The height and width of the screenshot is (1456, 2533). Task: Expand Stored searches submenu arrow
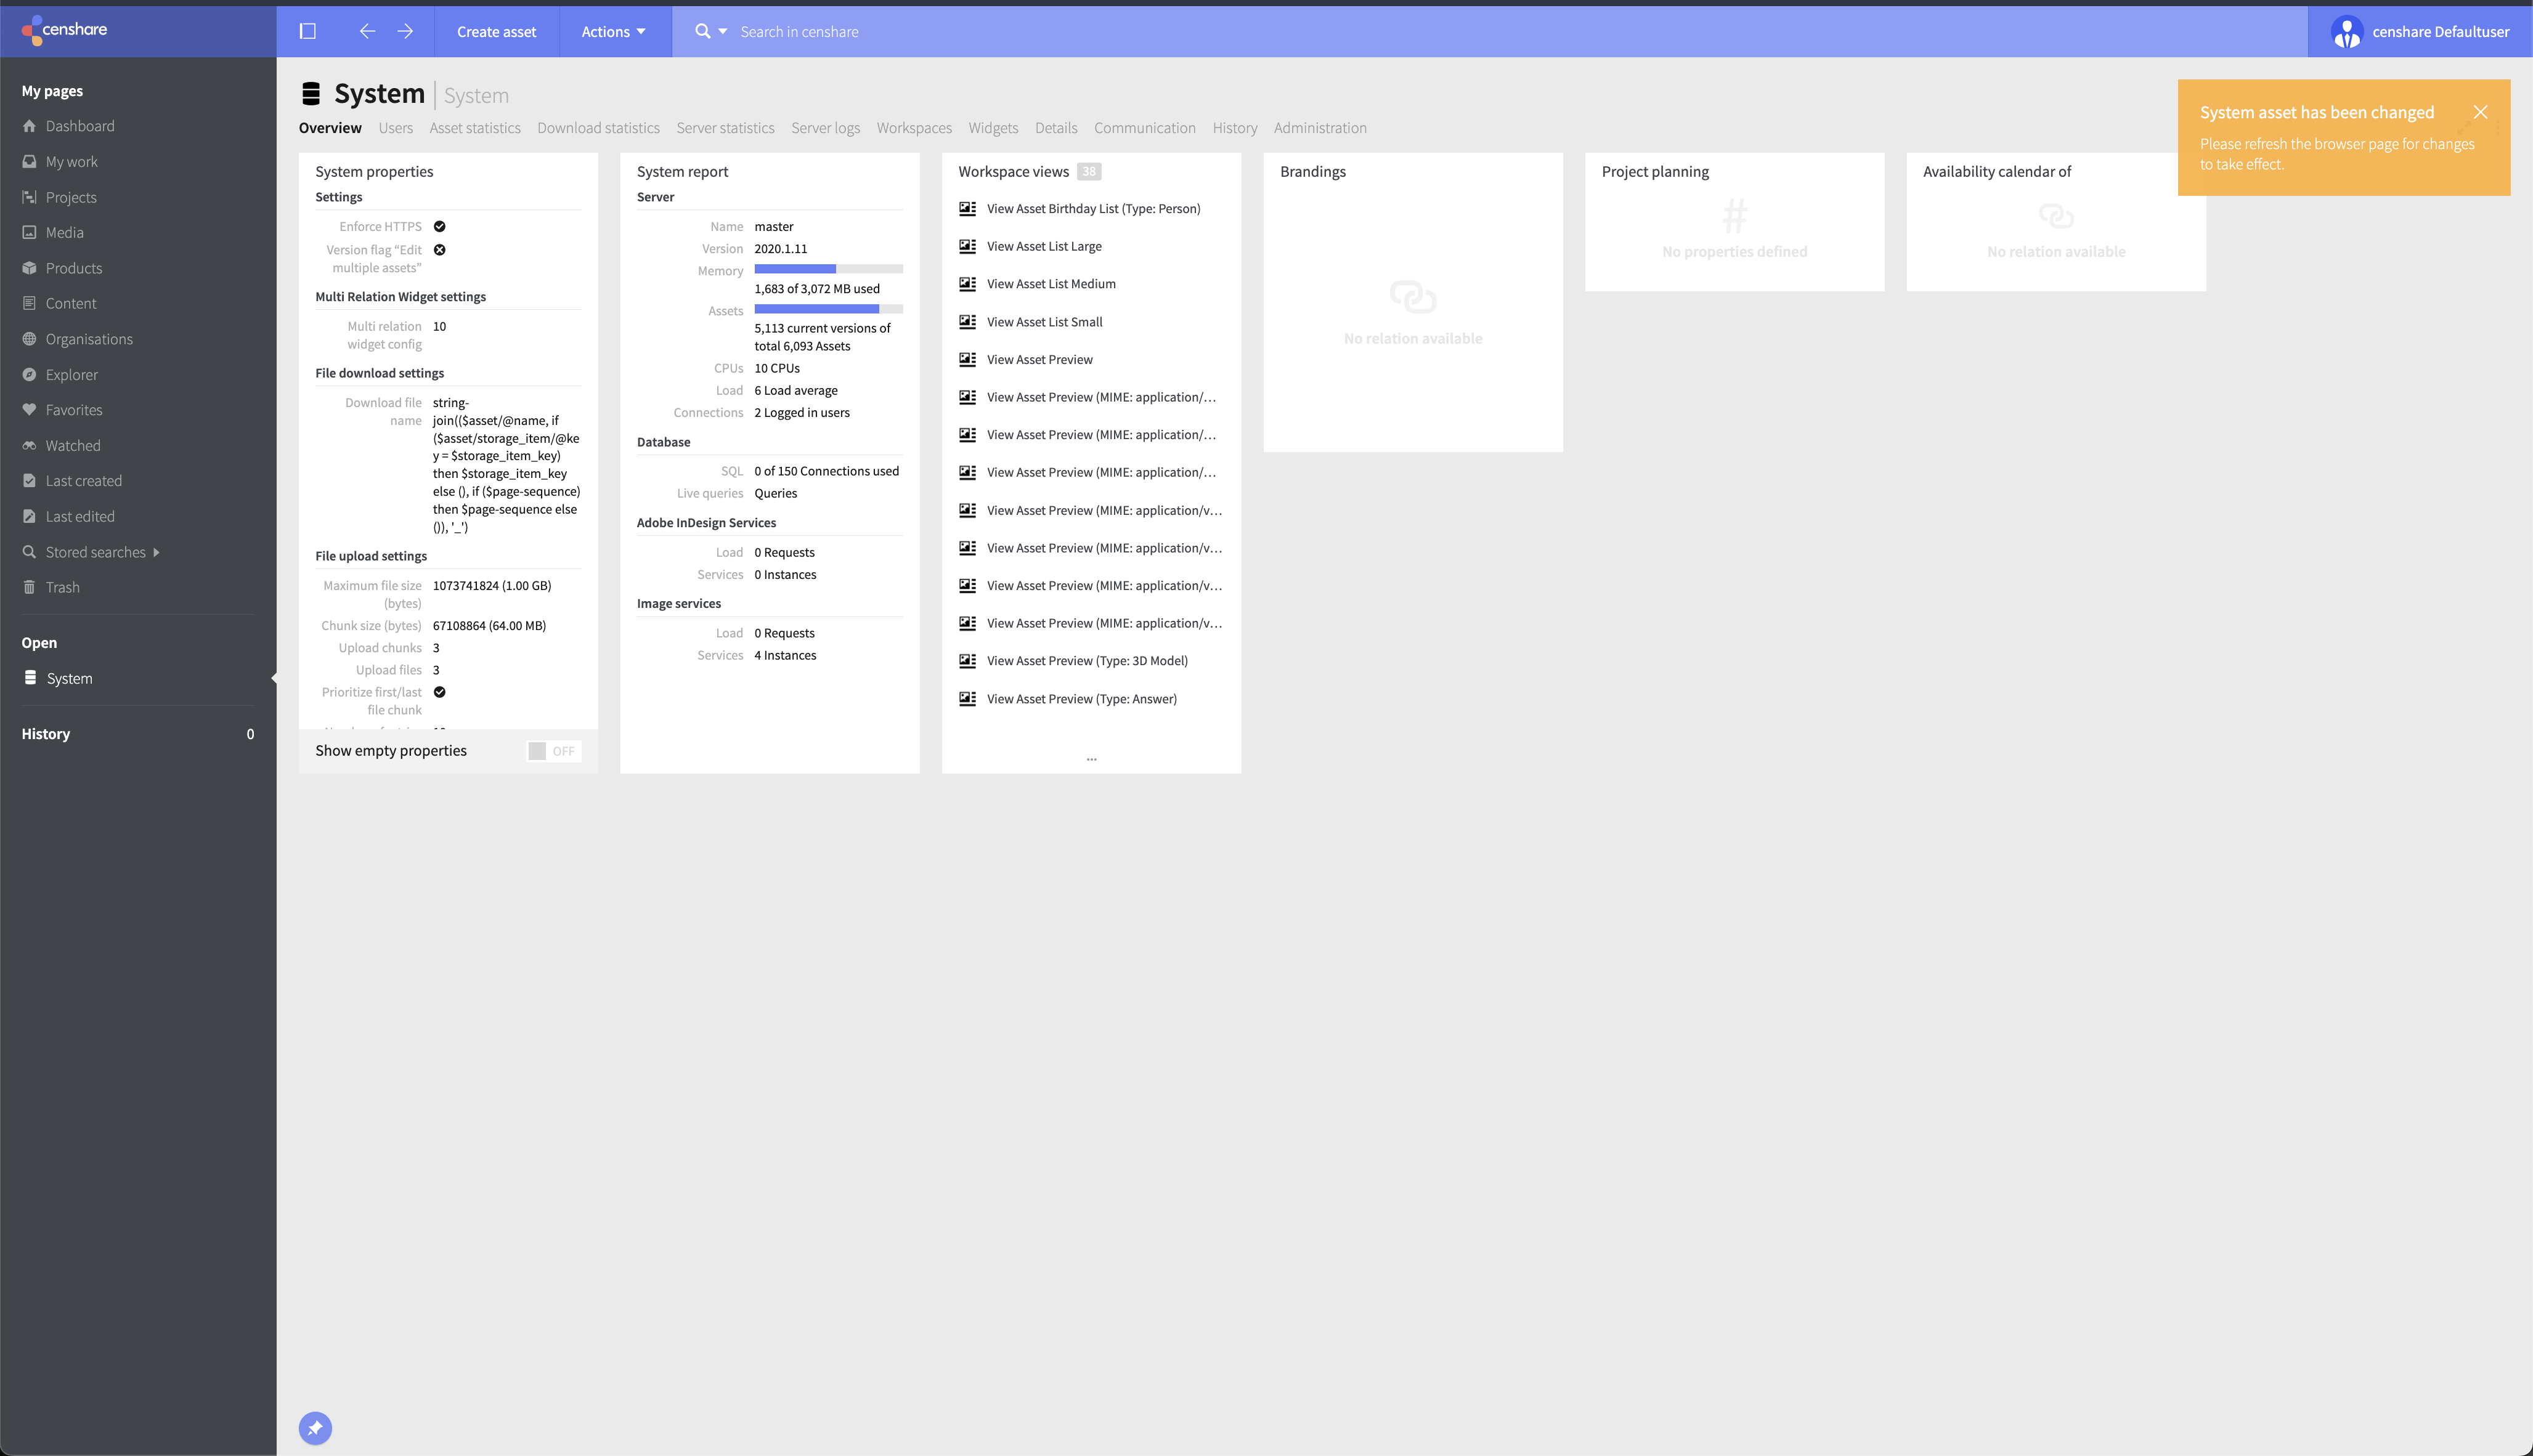click(x=156, y=552)
